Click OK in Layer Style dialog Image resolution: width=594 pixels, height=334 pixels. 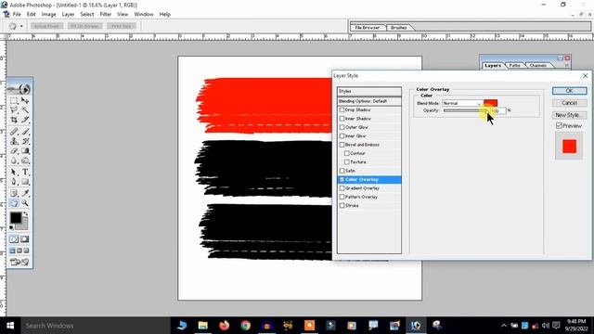569,91
